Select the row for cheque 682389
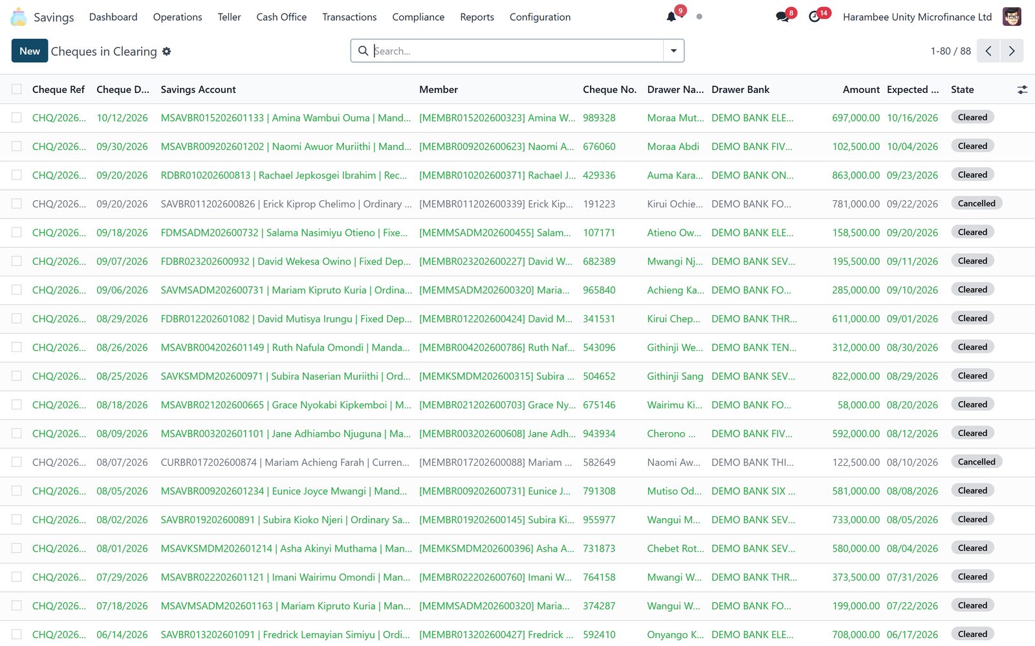1035x646 pixels. coord(17,261)
